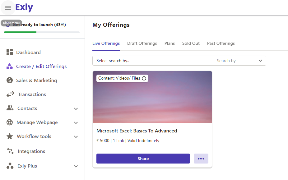Switch to the Draft Offerings tab
Viewport: 288px width, 180px height.
(142, 43)
